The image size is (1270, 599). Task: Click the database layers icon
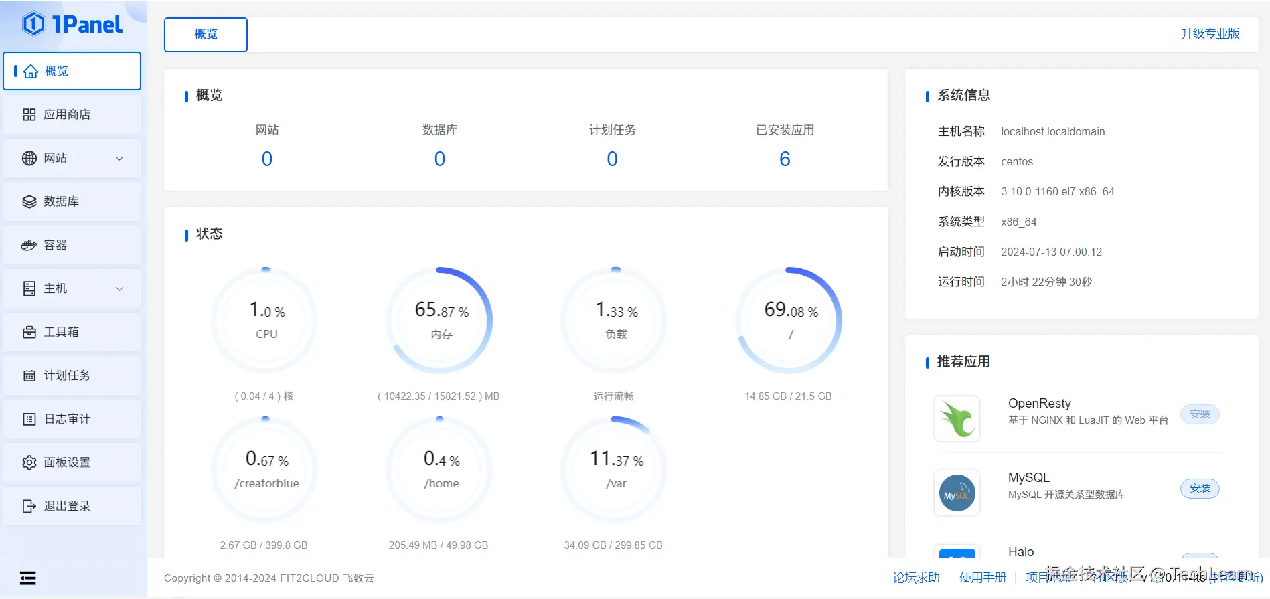point(29,201)
